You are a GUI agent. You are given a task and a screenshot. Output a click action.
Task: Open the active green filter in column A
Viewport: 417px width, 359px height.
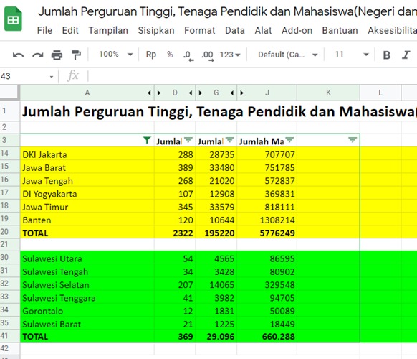coord(147,140)
